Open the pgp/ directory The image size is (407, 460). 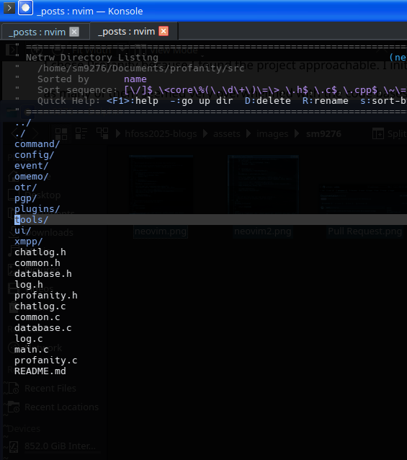(26, 198)
